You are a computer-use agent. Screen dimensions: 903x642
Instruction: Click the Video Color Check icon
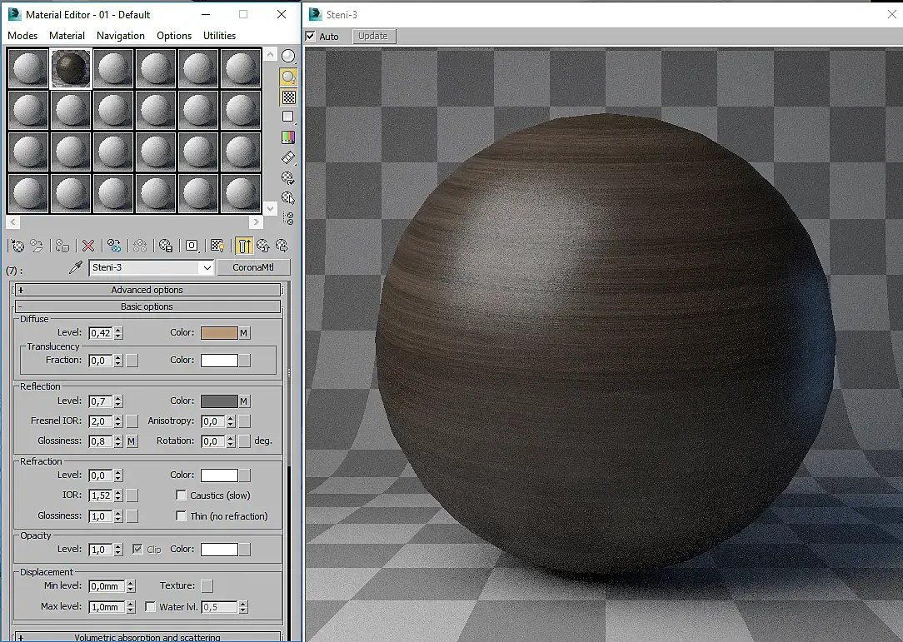click(288, 137)
